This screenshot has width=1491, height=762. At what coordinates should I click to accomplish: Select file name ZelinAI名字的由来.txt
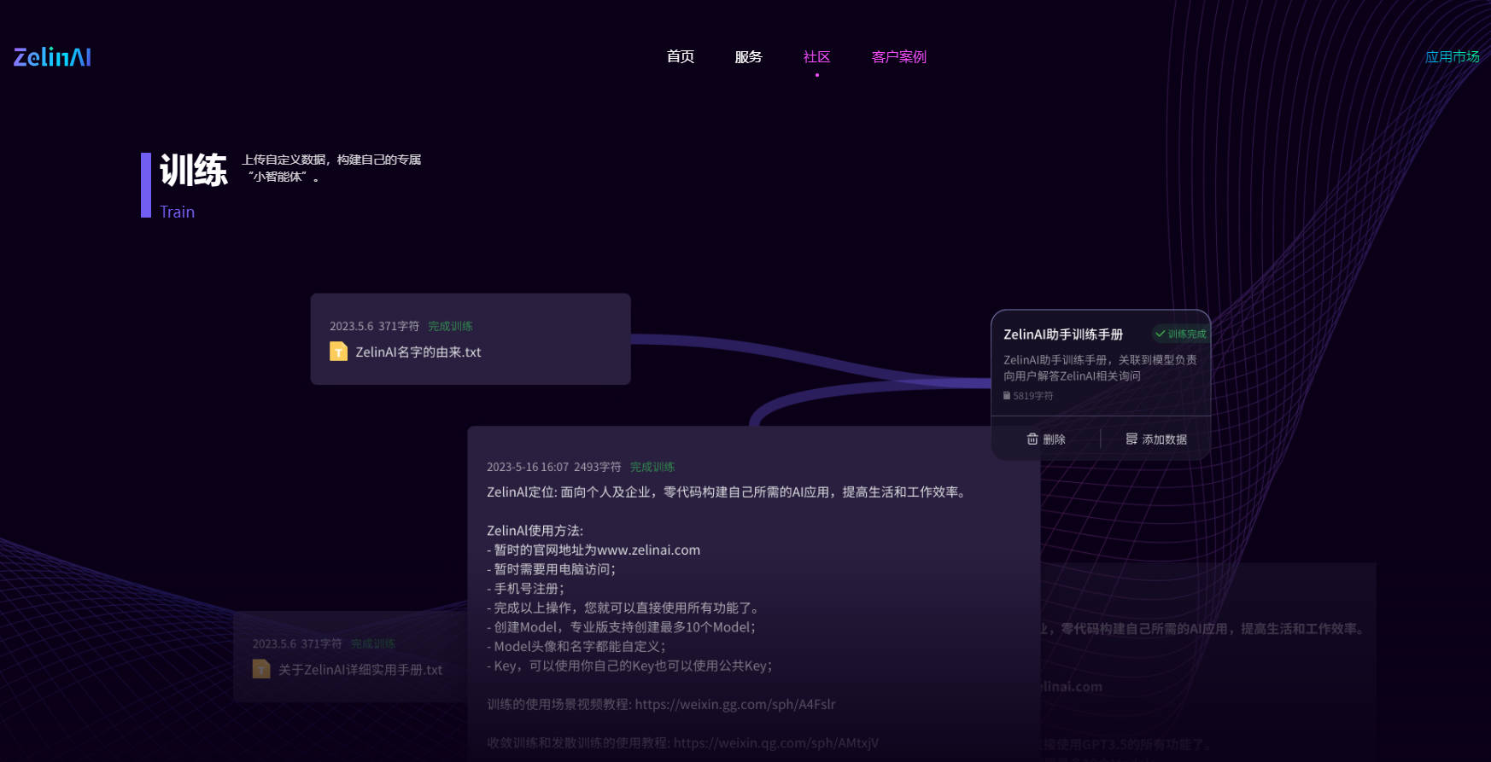pyautogui.click(x=418, y=352)
